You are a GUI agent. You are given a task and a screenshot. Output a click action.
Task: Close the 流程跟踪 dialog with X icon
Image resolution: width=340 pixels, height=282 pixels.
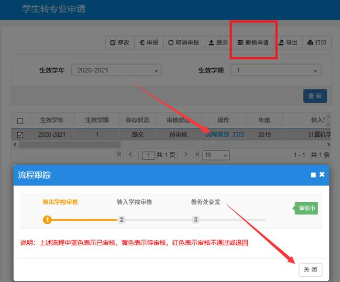pos(322,175)
